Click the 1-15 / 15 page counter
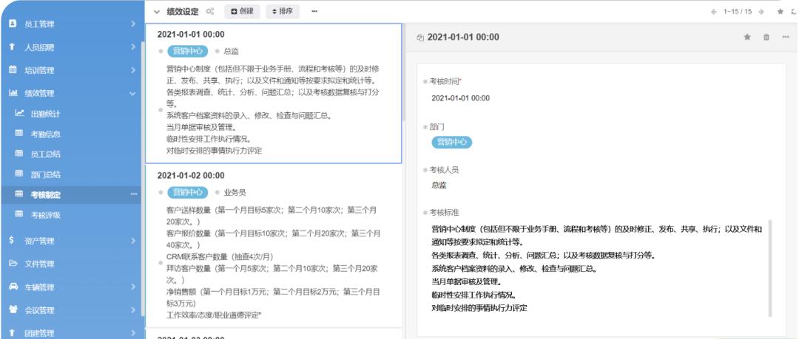Screen dimensions: 799x339 738,12
